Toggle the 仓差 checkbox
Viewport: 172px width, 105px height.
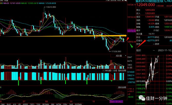(x=112, y=71)
